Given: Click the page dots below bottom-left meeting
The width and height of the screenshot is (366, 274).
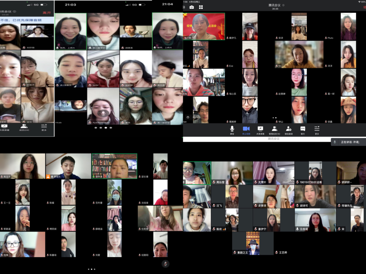Looking at the screenshot, I should click(x=91, y=269).
